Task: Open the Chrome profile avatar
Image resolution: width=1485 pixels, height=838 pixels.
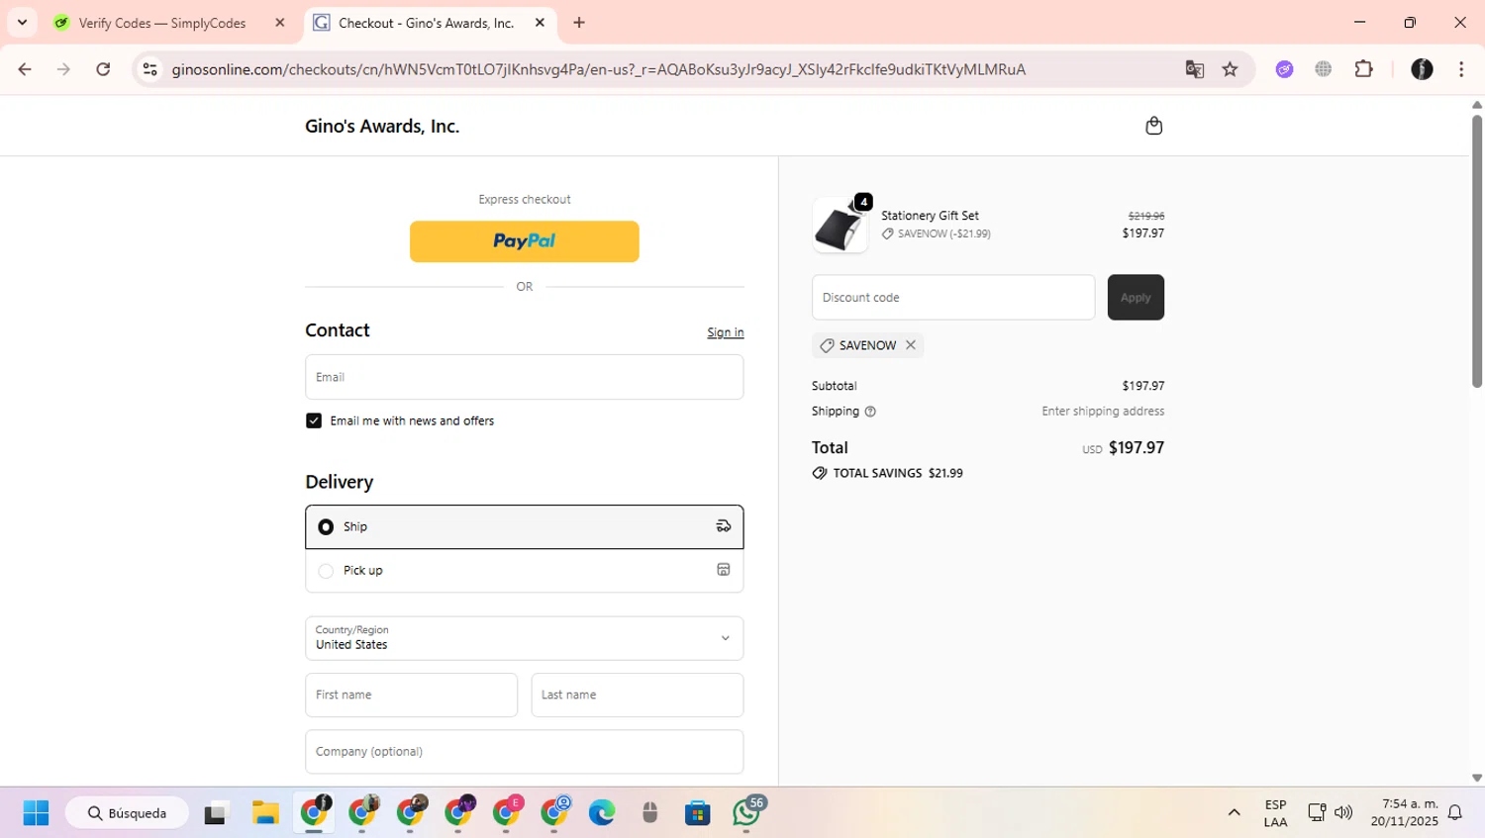Action: tap(1422, 69)
